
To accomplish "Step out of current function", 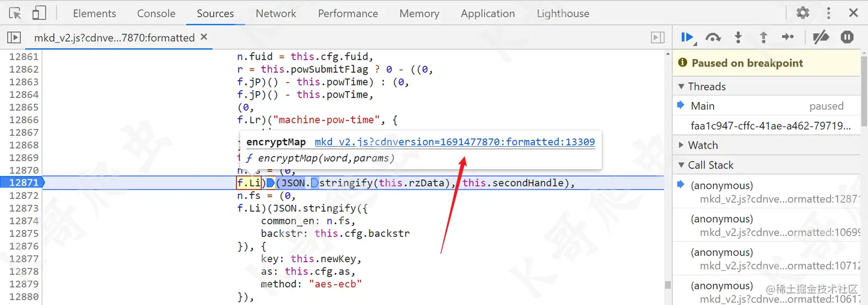I will click(764, 37).
